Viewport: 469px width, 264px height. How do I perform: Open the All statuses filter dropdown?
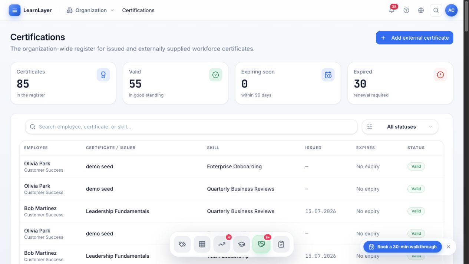400,127
